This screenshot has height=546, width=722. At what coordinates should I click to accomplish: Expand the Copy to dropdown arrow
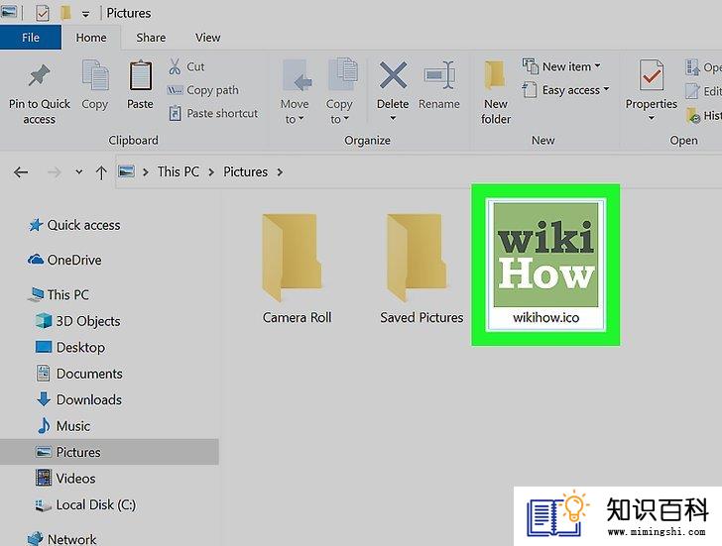click(346, 119)
